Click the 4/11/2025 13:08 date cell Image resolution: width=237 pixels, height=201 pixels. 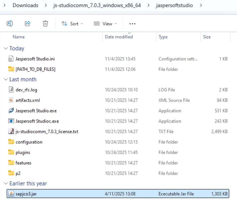(120, 194)
